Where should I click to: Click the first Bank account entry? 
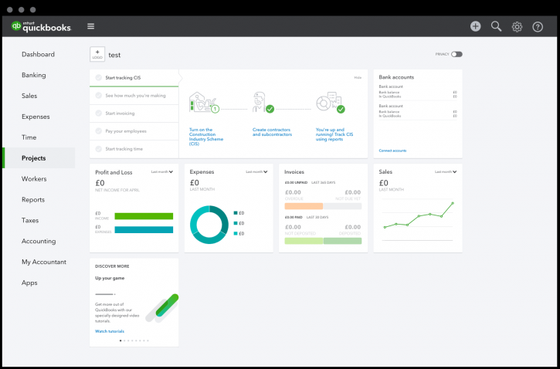418,91
